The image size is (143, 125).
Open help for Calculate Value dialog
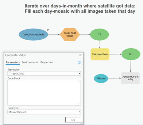coord(79,62)
